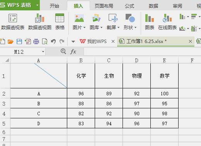Expand the 截屏 dropdown arrow
201x146 pixels.
pos(118,27)
